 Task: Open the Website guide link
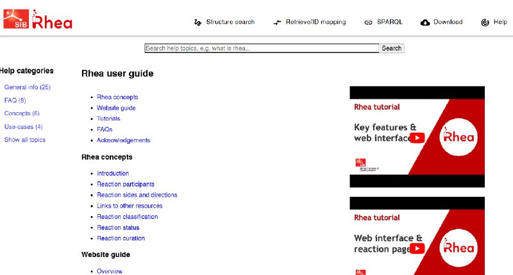coord(116,108)
